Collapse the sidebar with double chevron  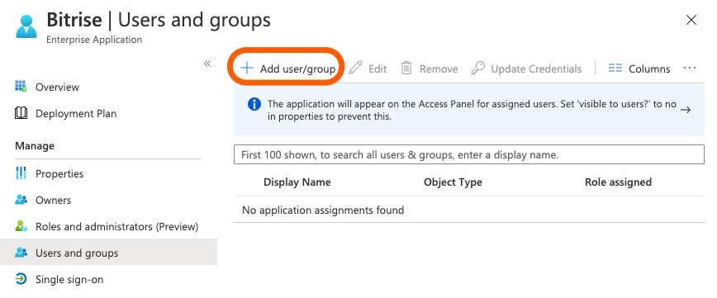coord(207,64)
